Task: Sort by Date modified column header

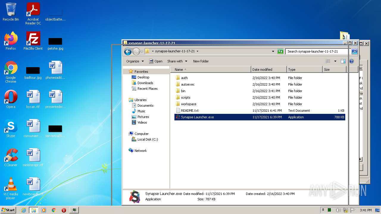Action: point(269,70)
